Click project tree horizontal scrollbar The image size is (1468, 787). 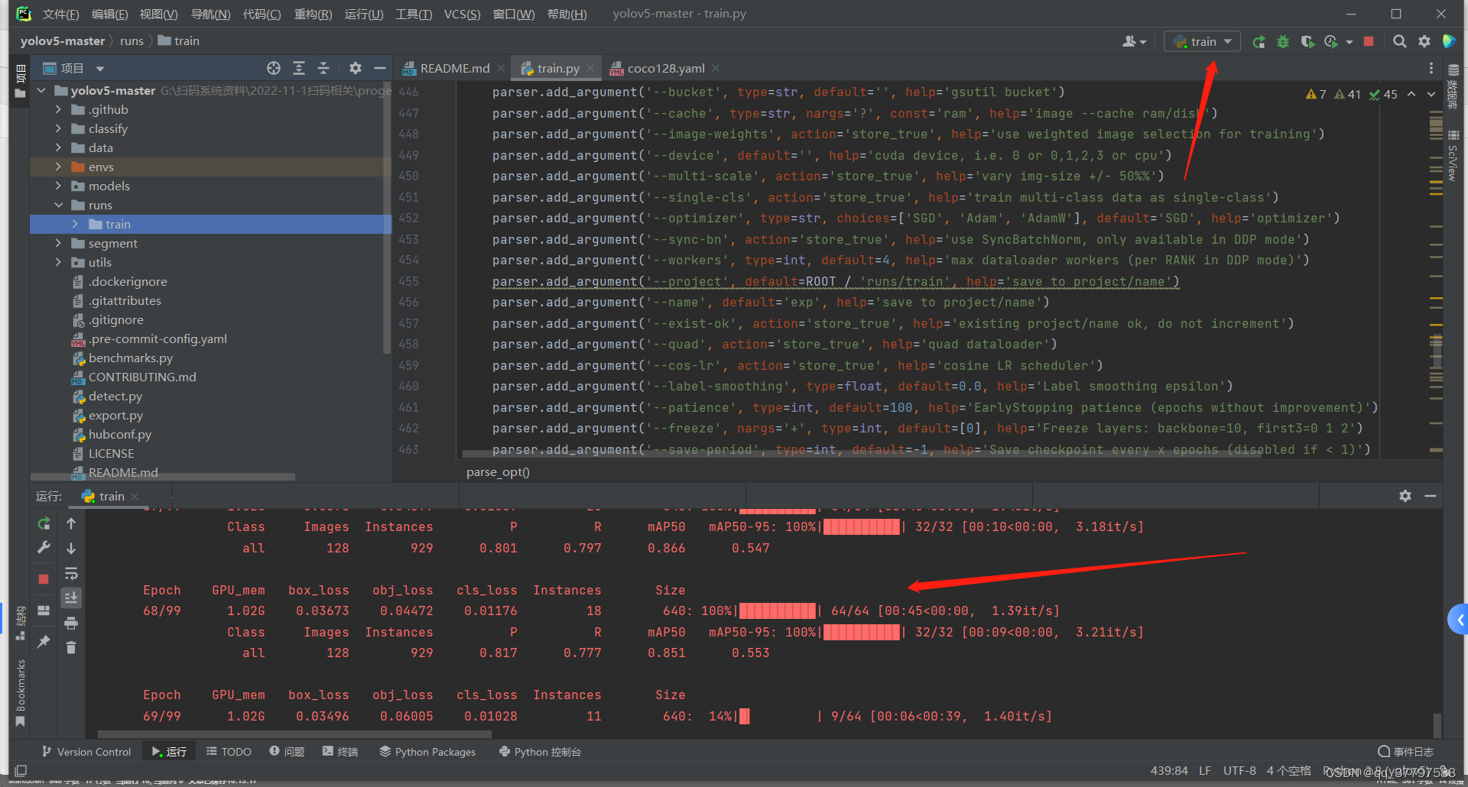[162, 477]
